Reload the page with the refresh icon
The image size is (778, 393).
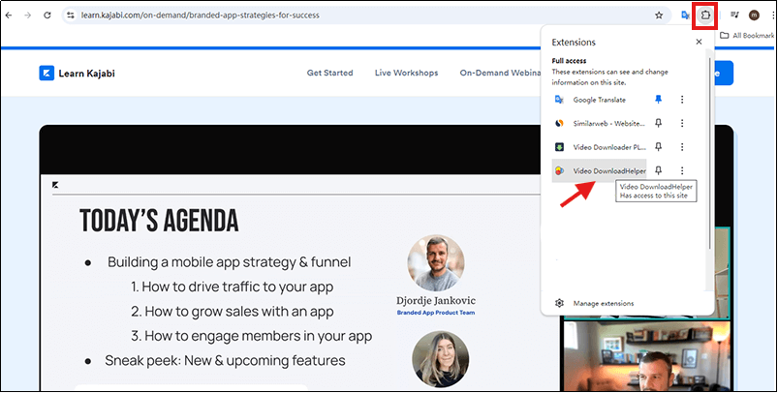point(47,15)
